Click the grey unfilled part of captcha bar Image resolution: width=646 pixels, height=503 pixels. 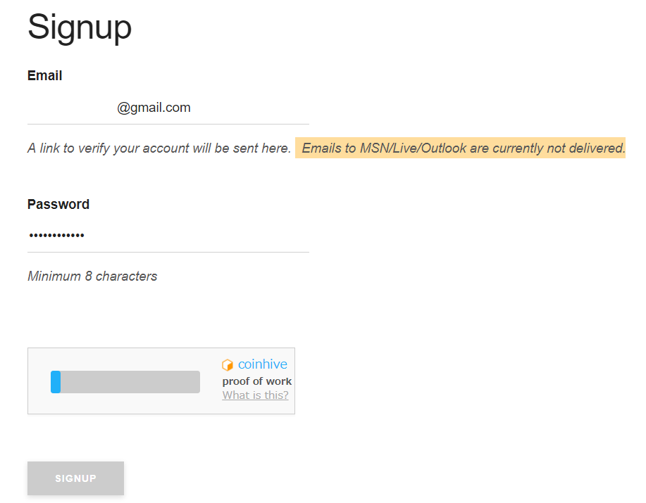tap(130, 382)
